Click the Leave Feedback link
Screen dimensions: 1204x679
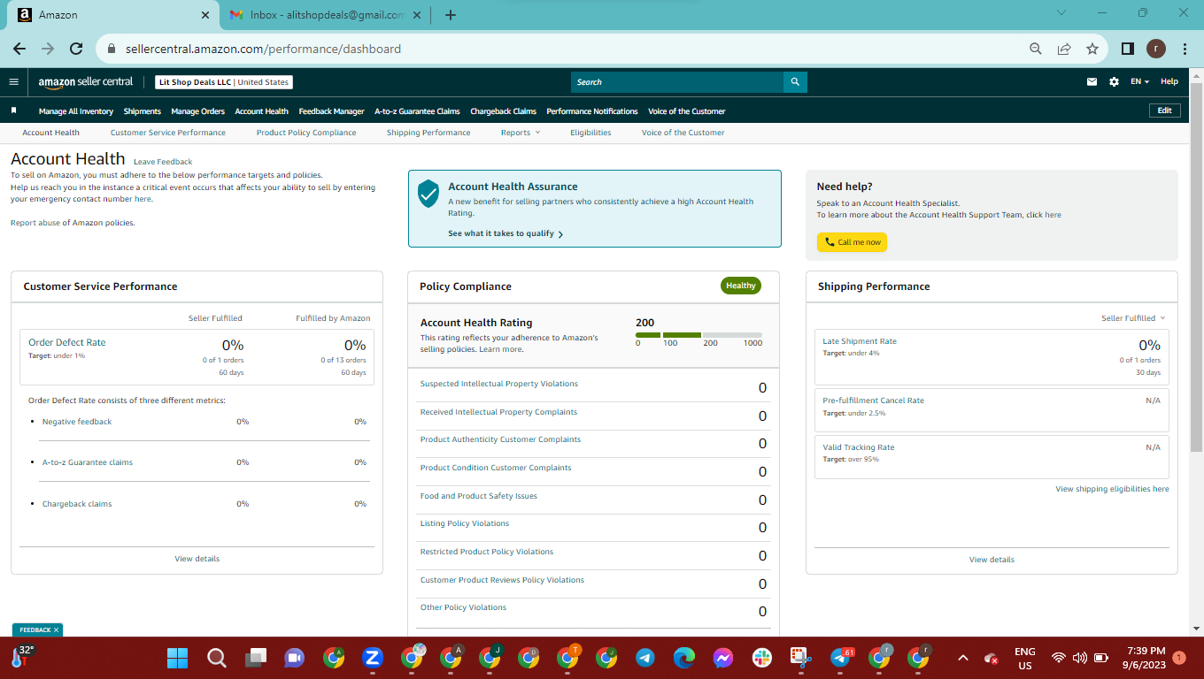pos(163,162)
